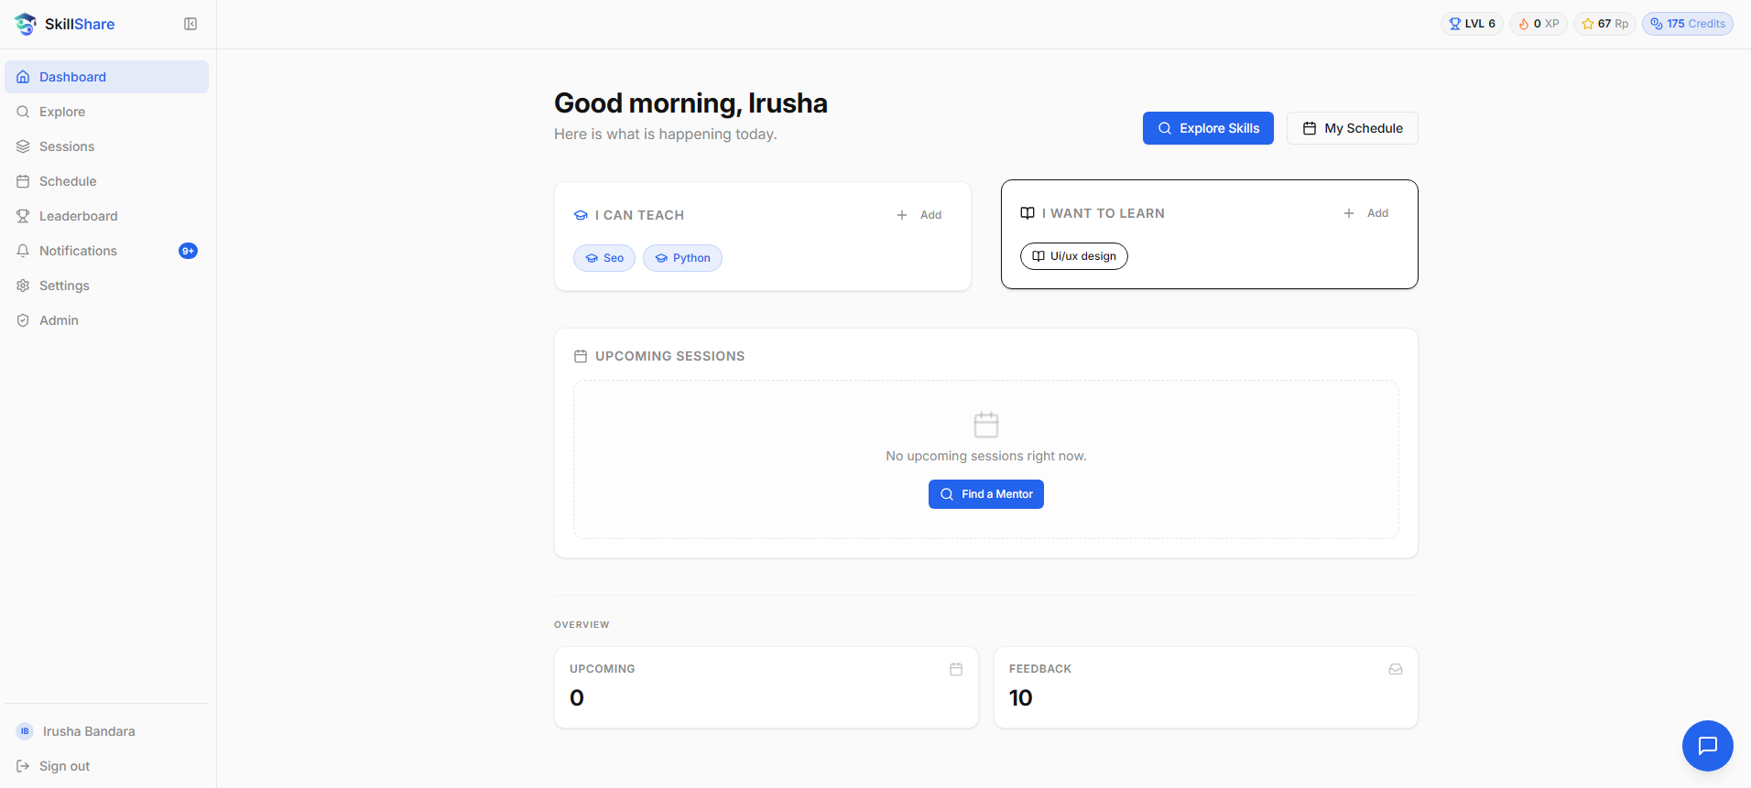
Task: Click the SkillShare logo icon
Action: tap(26, 24)
